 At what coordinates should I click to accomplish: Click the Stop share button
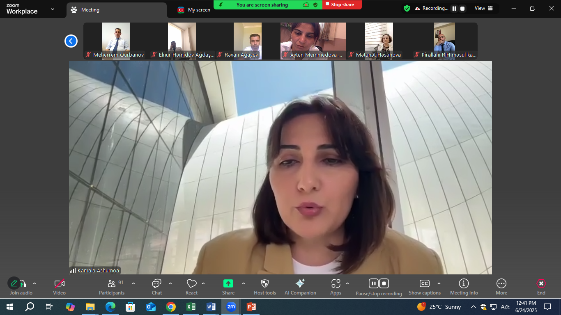tap(342, 5)
